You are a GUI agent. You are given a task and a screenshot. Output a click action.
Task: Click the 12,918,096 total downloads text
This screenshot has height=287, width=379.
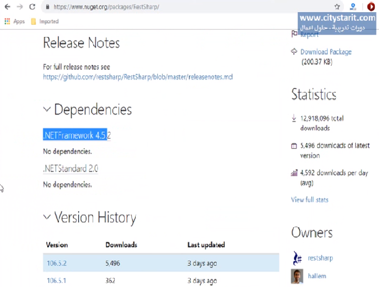click(x=322, y=123)
